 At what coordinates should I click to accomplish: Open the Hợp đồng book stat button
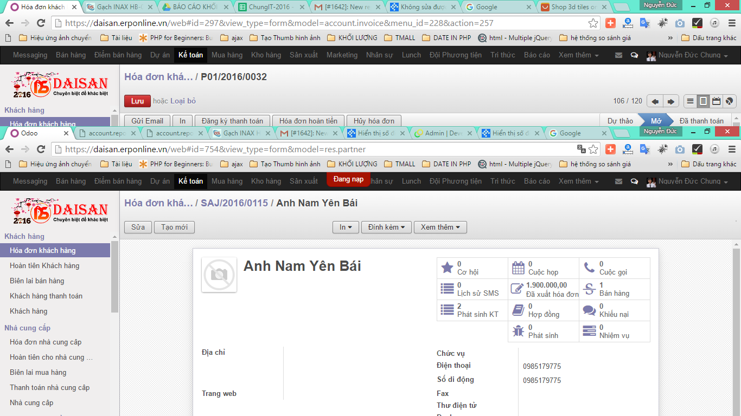tap(544, 310)
